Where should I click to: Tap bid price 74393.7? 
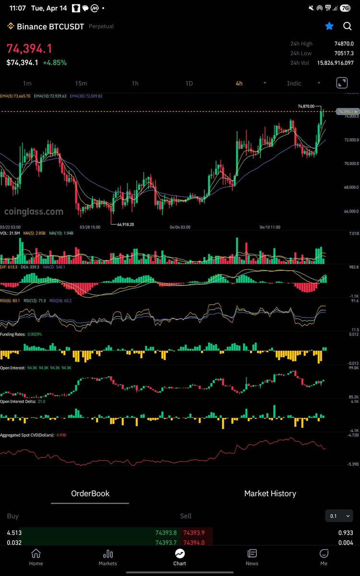[166, 542]
